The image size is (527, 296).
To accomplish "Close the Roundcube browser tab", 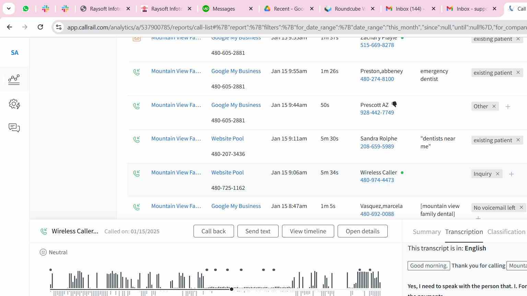I will point(373,9).
